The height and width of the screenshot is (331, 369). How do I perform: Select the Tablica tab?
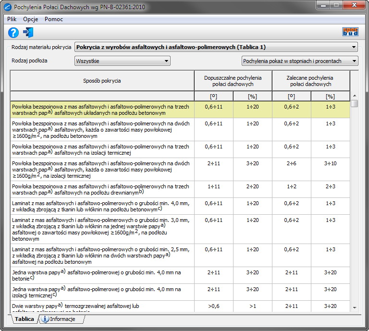(x=24, y=319)
